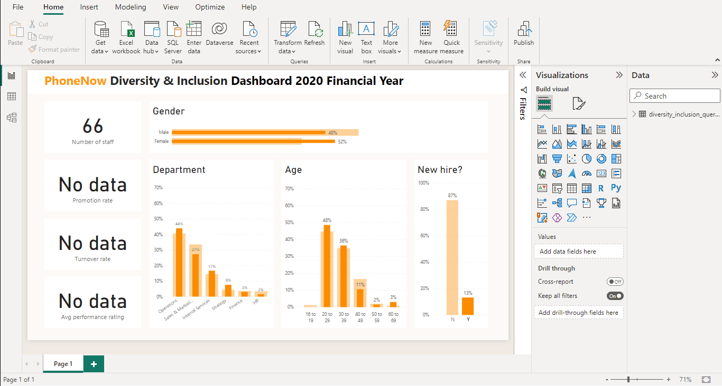Choose the Multi-row card visual
The image size is (722, 386).
pyautogui.click(x=616, y=173)
